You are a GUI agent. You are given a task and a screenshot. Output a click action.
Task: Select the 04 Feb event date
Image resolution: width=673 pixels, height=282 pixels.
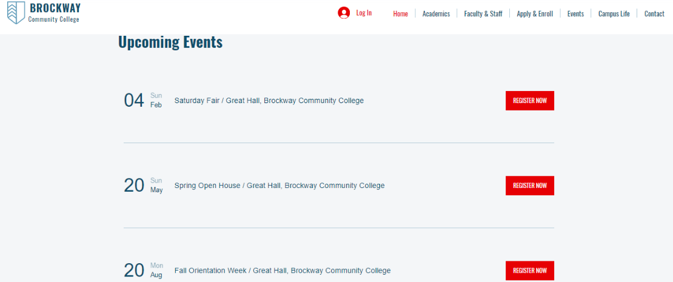(143, 101)
